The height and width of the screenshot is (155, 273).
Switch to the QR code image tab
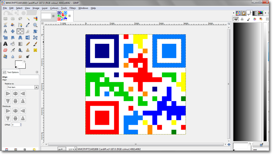62,16
